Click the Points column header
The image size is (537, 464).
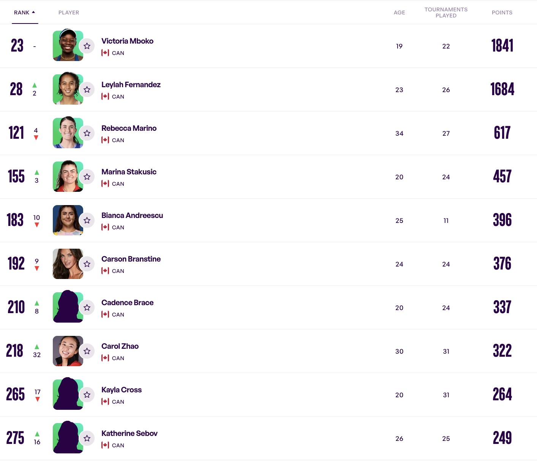pyautogui.click(x=502, y=13)
